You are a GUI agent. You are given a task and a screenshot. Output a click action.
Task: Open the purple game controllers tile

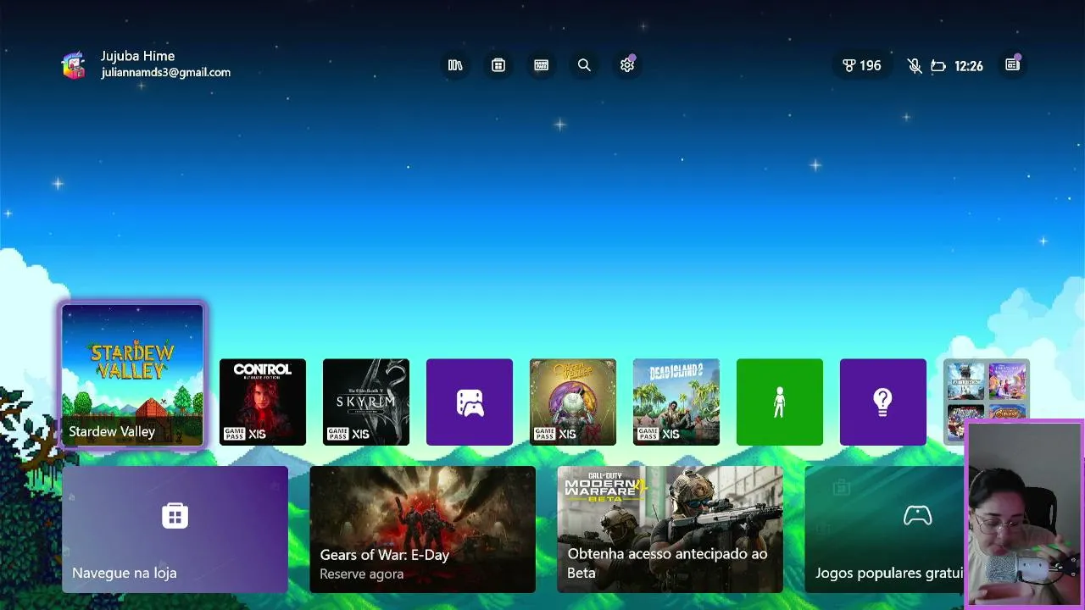tap(470, 402)
